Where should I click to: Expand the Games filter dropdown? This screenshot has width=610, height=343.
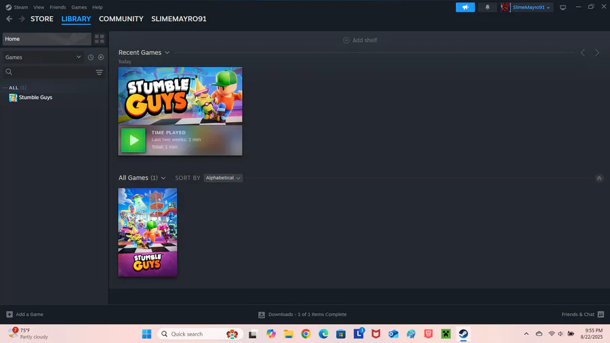(x=43, y=57)
